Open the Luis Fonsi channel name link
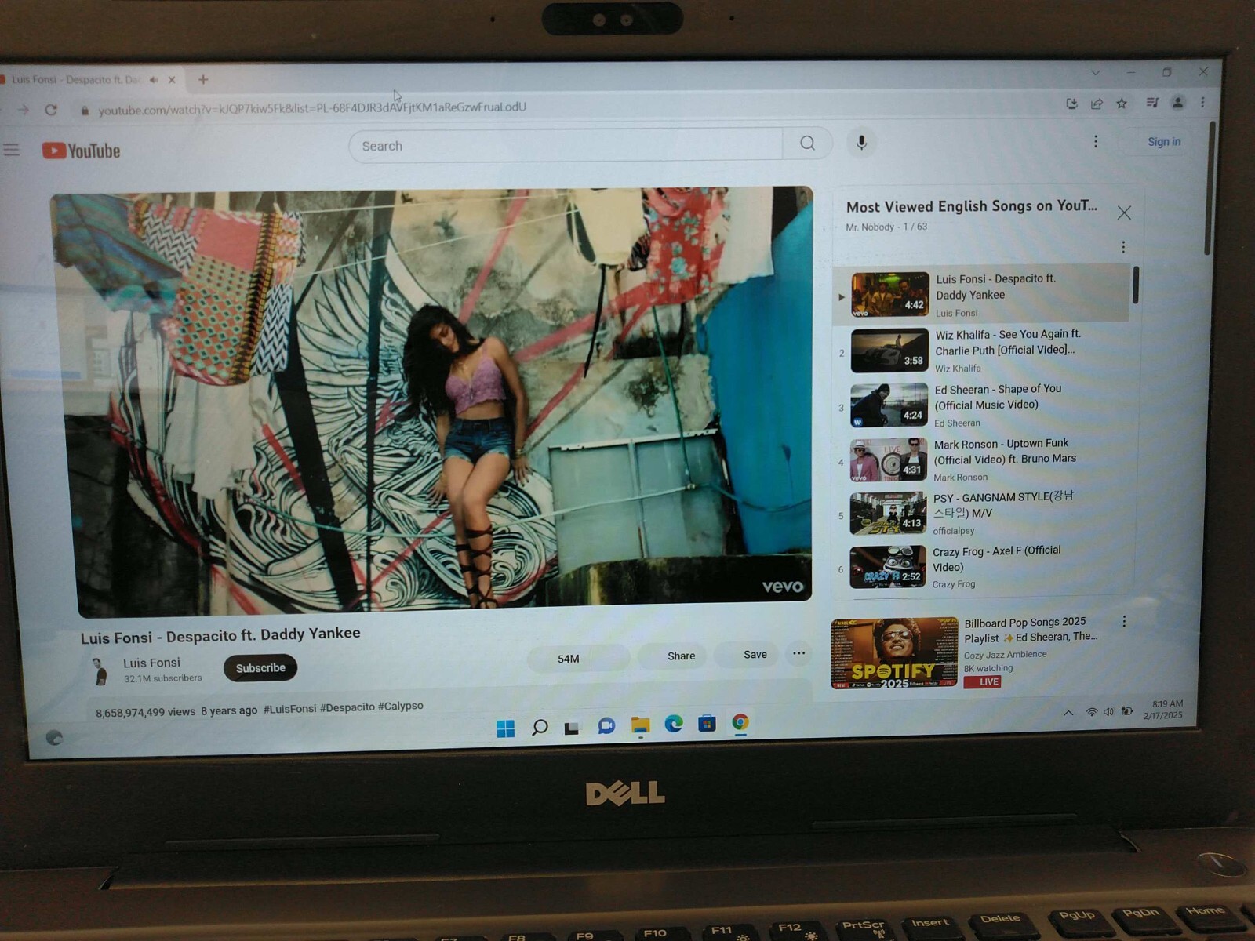The width and height of the screenshot is (1255, 941). click(151, 663)
